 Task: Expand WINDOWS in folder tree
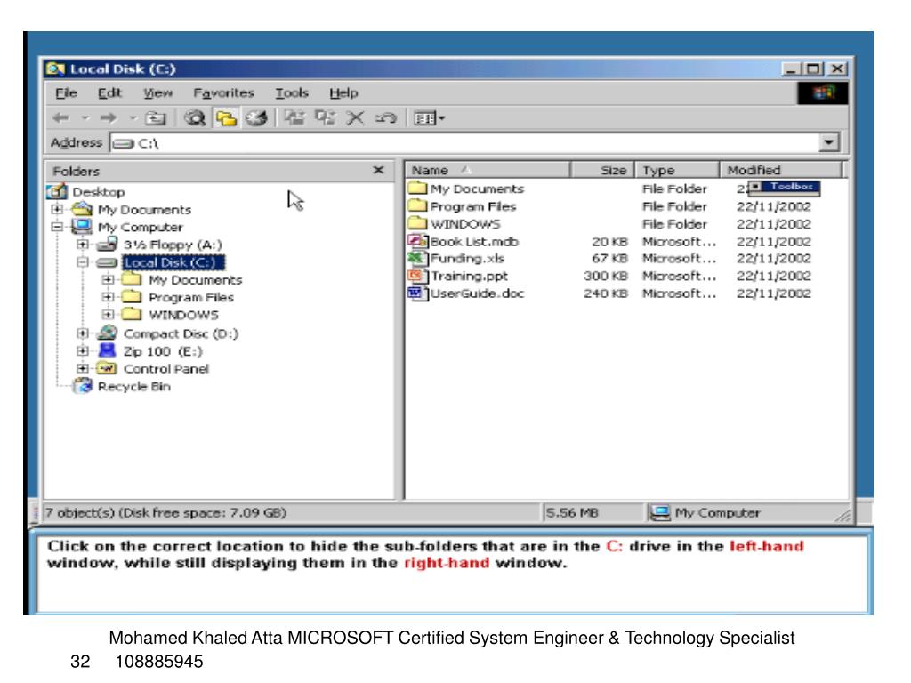[x=108, y=315]
